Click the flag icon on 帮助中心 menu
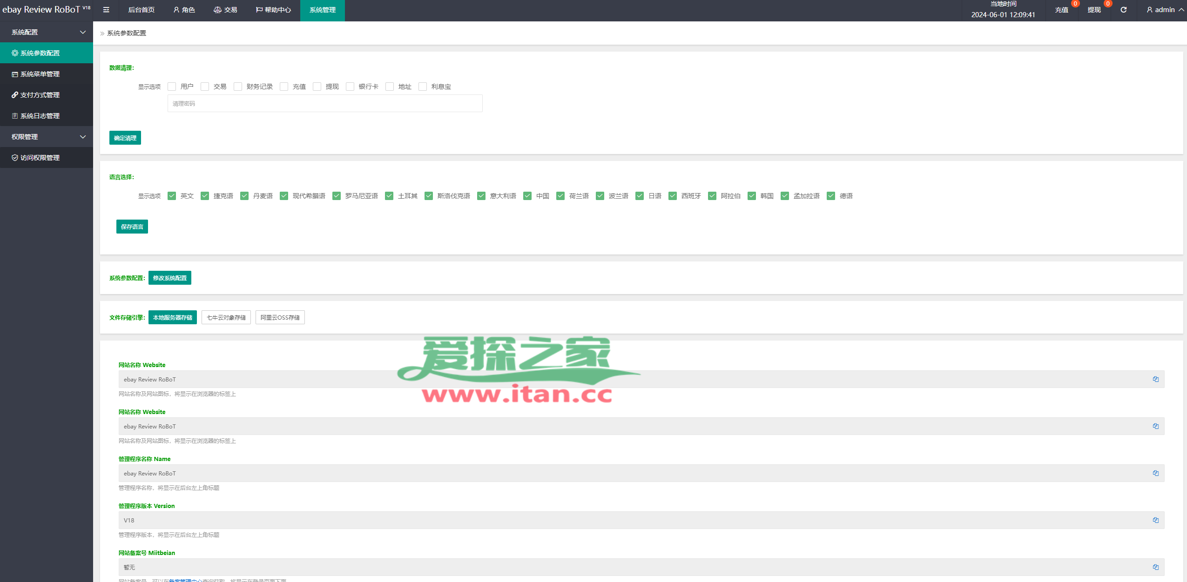This screenshot has width=1187, height=582. tap(259, 10)
